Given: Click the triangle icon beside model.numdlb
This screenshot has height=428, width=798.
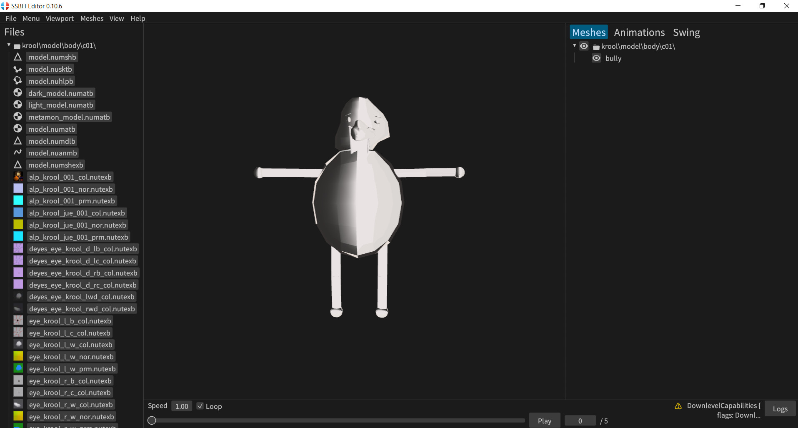Looking at the screenshot, I should [x=18, y=141].
